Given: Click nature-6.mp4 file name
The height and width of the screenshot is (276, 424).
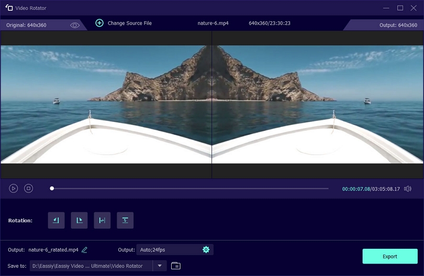Looking at the screenshot, I should tap(213, 23).
